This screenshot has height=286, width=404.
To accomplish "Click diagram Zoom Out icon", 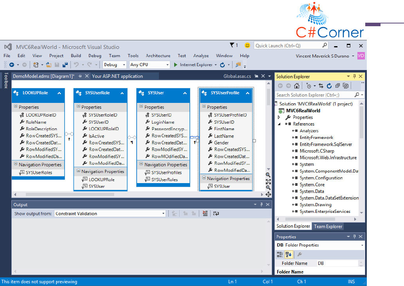I will coord(268,188).
